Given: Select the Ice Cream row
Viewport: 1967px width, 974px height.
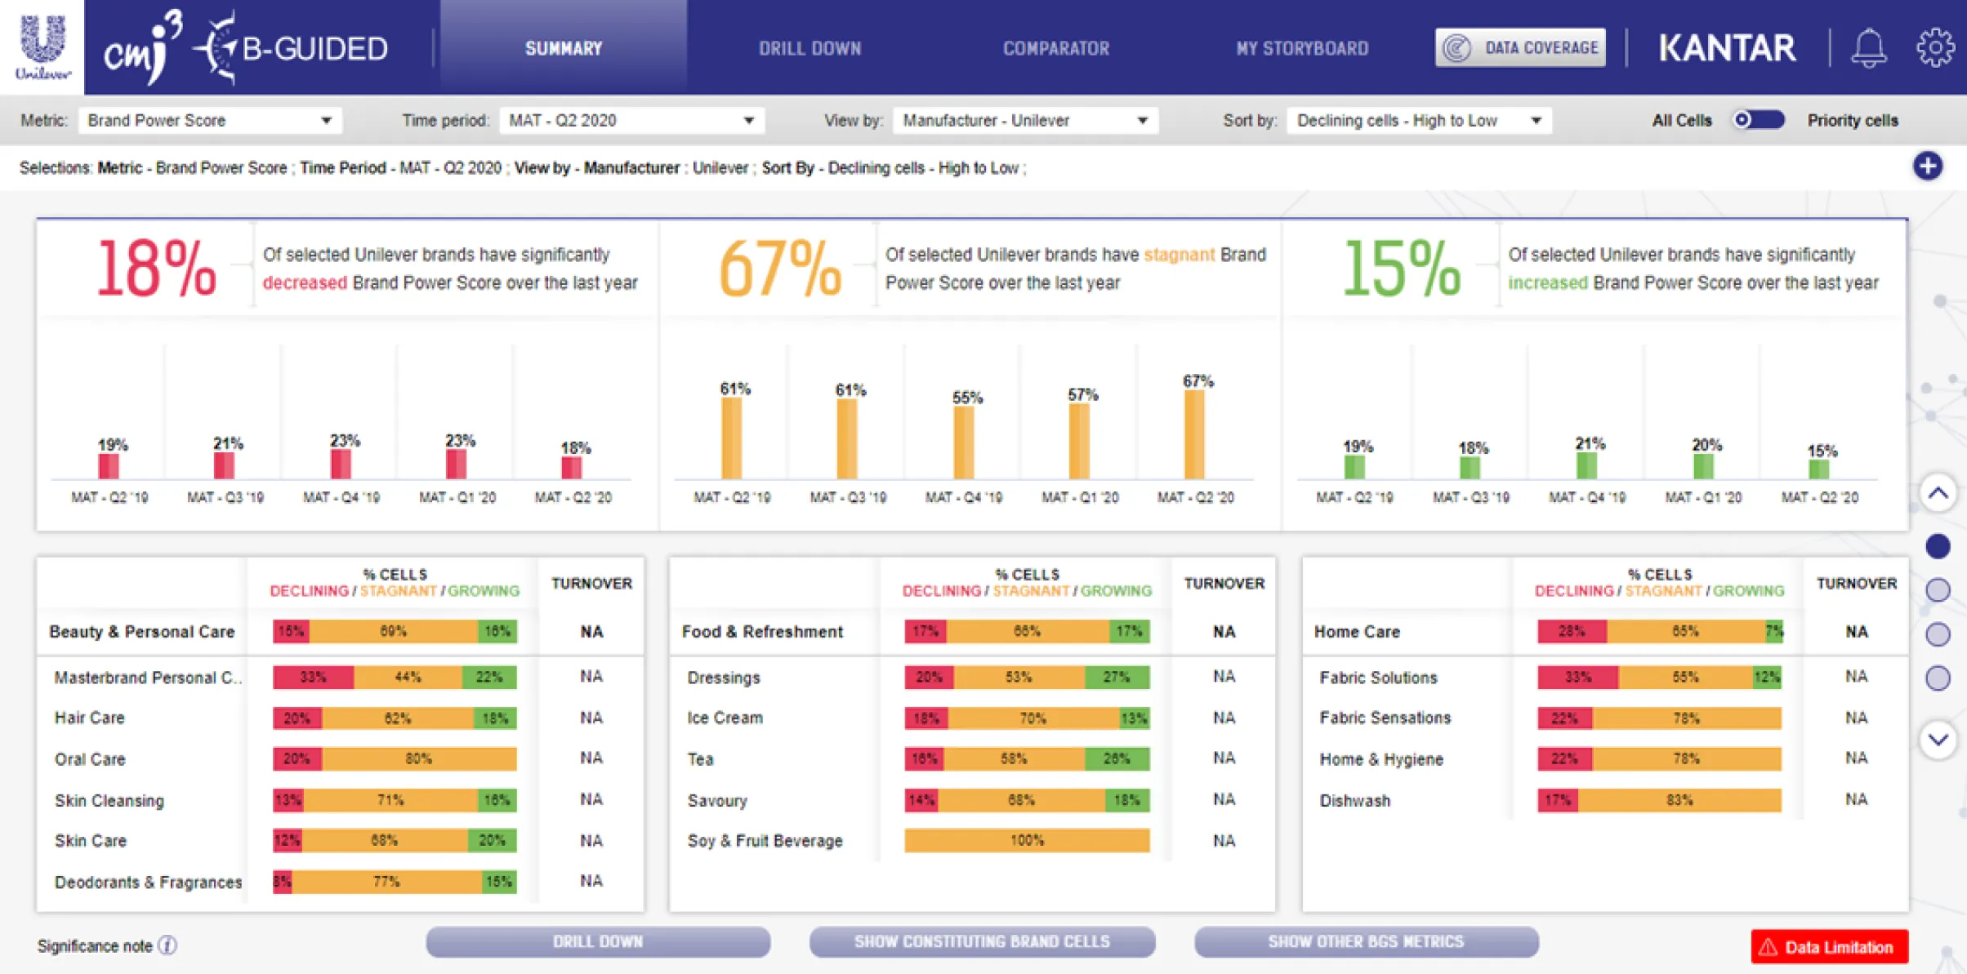Looking at the screenshot, I should click(x=972, y=718).
